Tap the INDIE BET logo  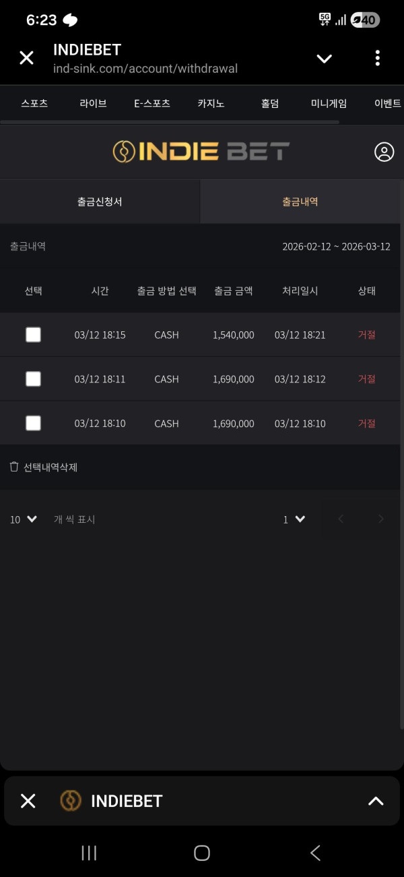click(201, 152)
